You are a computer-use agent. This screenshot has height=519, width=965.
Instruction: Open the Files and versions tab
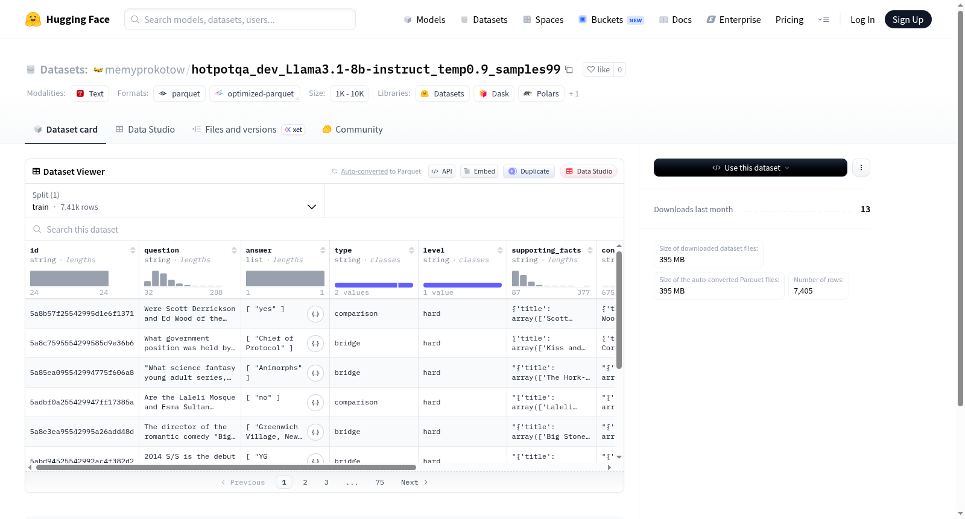tap(248, 130)
